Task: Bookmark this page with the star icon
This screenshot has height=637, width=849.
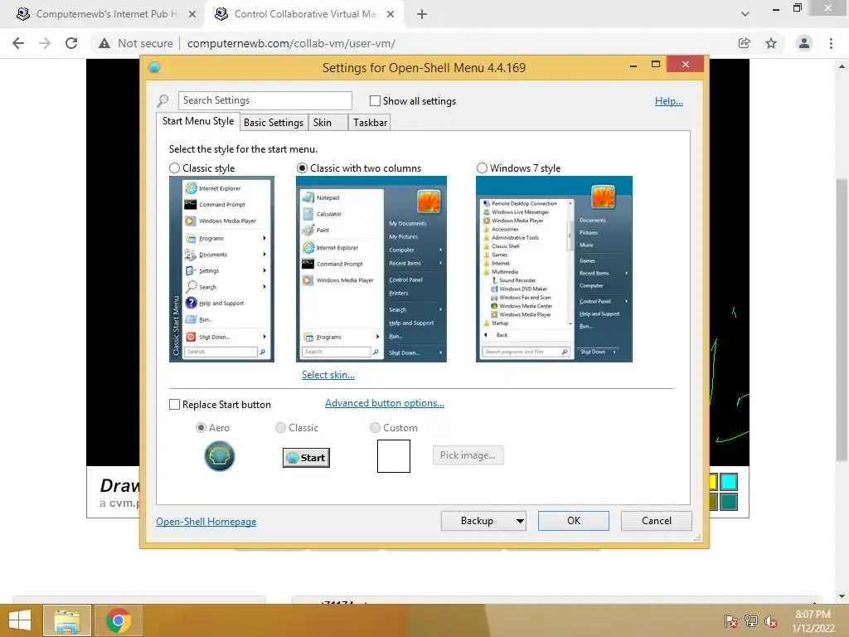Action: point(771,43)
